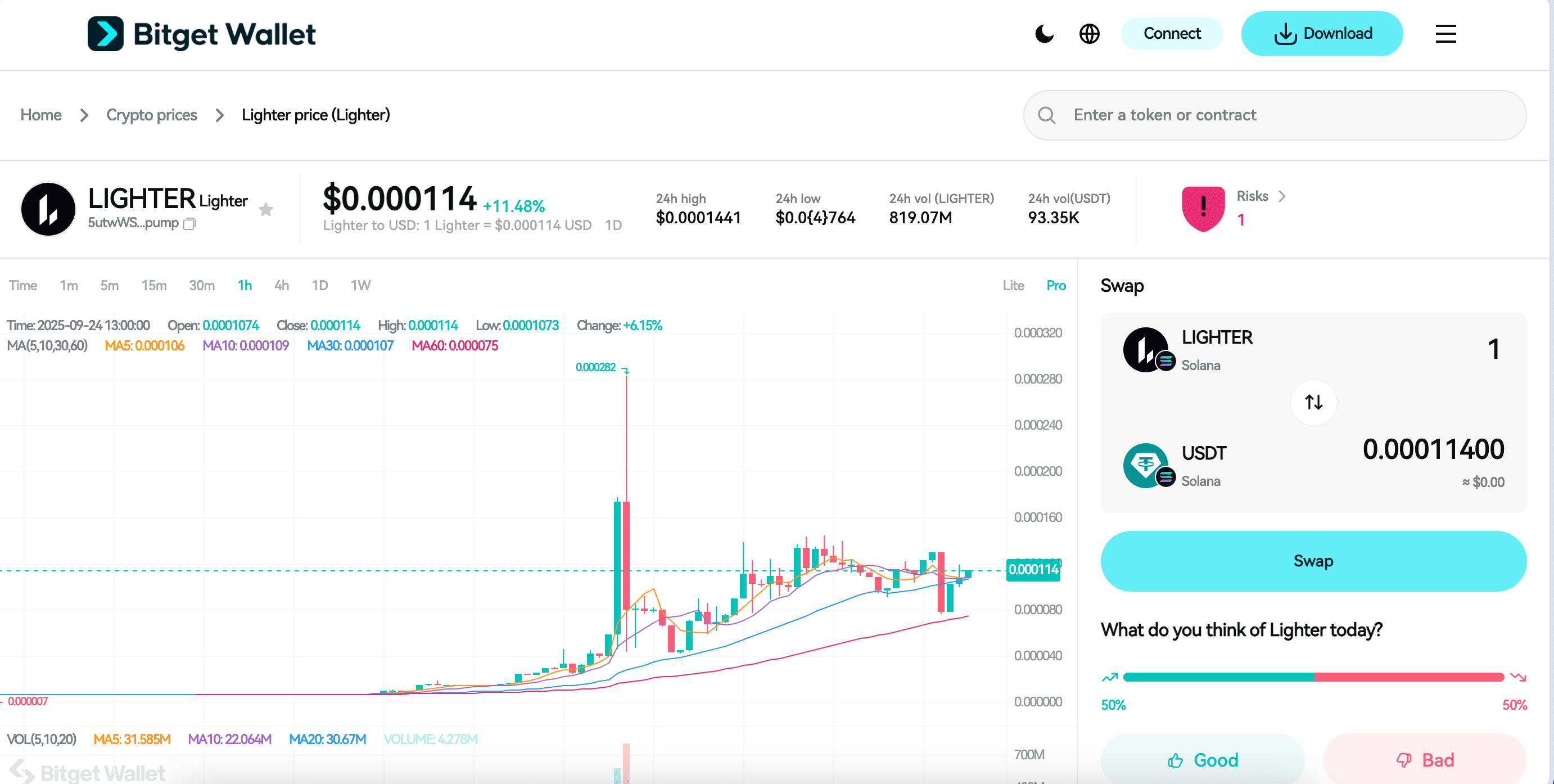Open the 1D price change dropdown
1554x784 pixels.
click(x=613, y=225)
